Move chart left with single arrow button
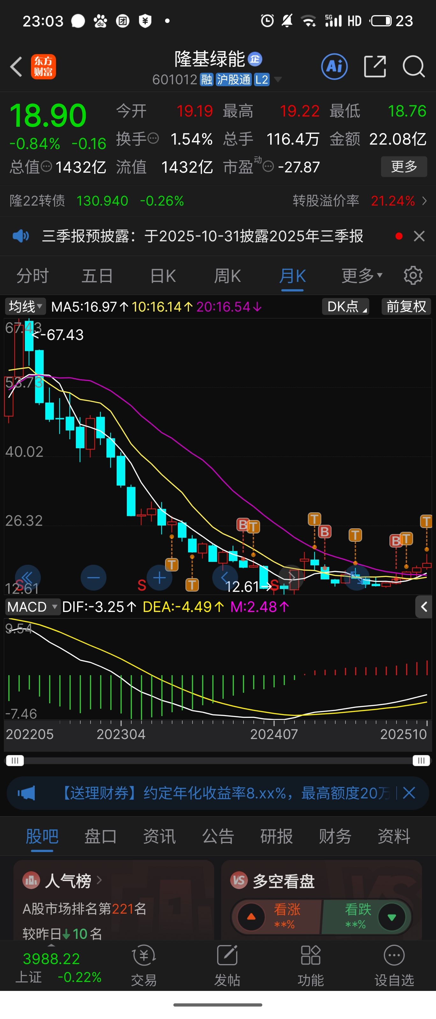Image resolution: width=436 pixels, height=1019 pixels. click(225, 578)
